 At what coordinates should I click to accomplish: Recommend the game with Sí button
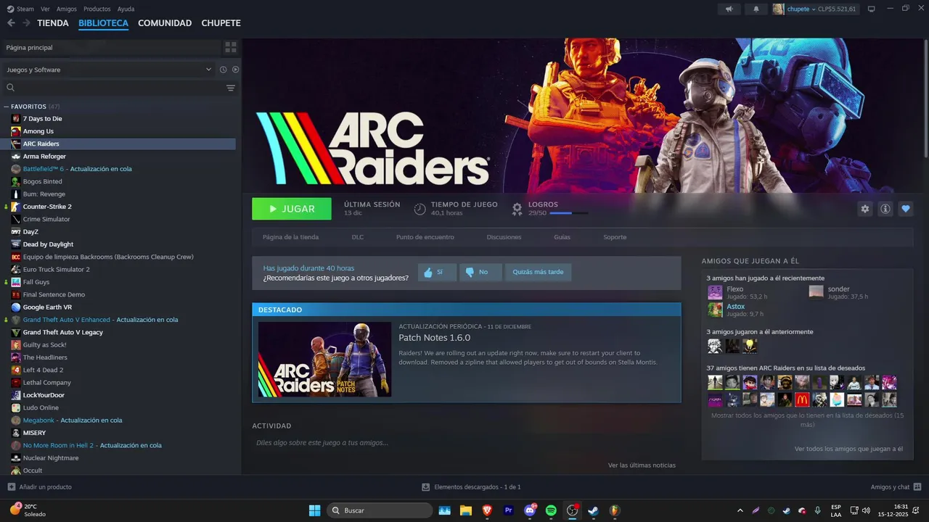[437, 272]
